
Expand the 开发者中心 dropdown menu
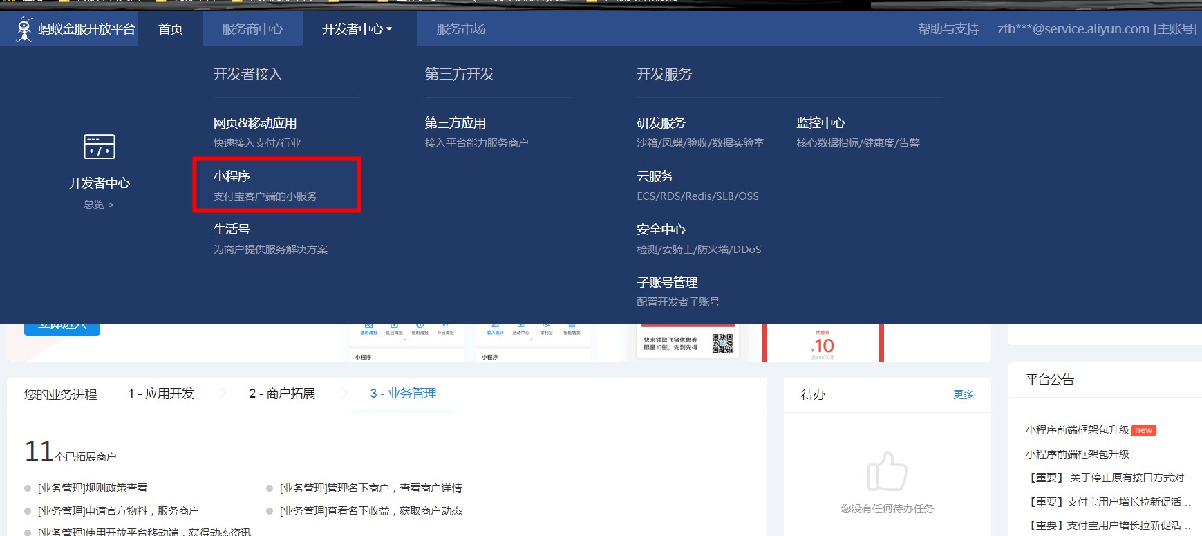pos(357,29)
